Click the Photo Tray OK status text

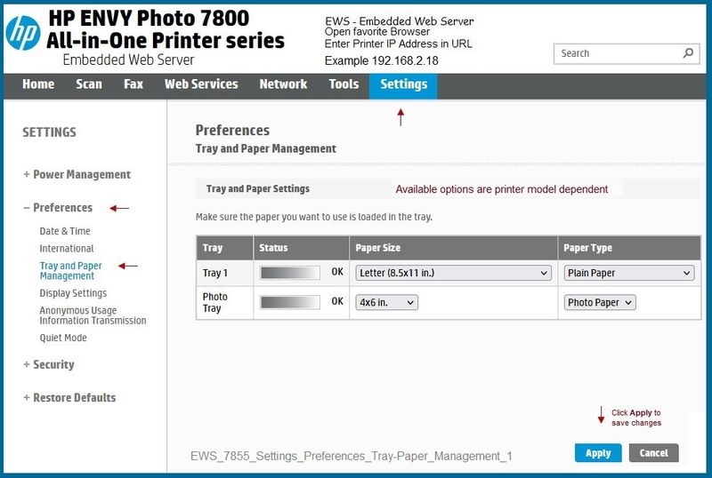click(337, 301)
